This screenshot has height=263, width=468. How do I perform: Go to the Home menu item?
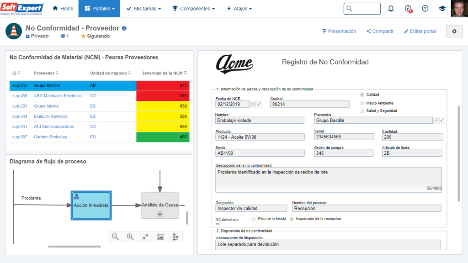tap(63, 9)
